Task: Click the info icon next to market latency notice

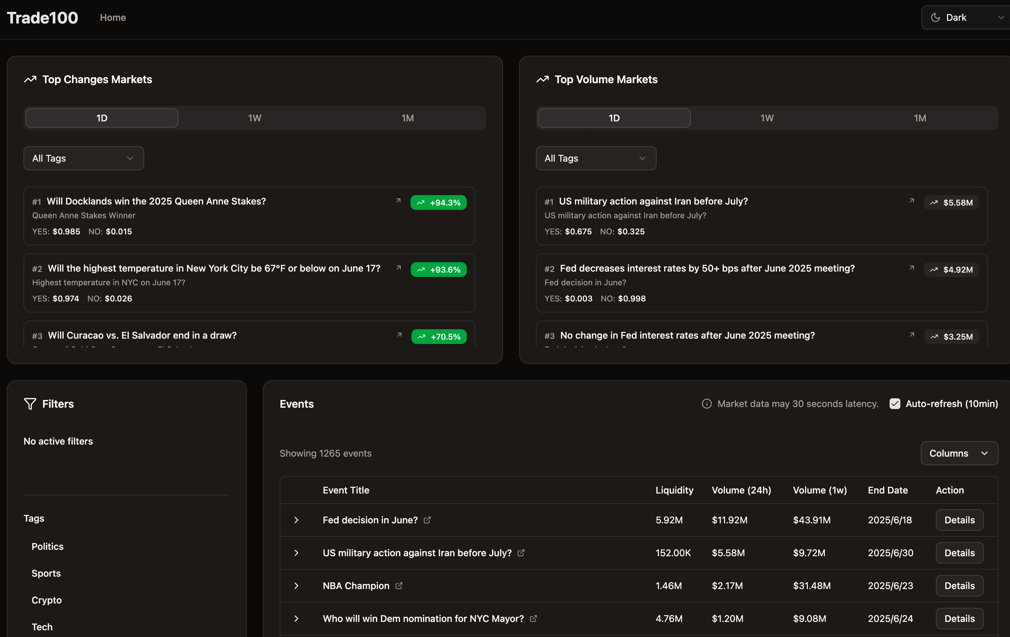Action: 707,403
